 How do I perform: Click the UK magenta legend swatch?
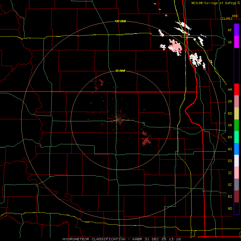coord(236,42)
